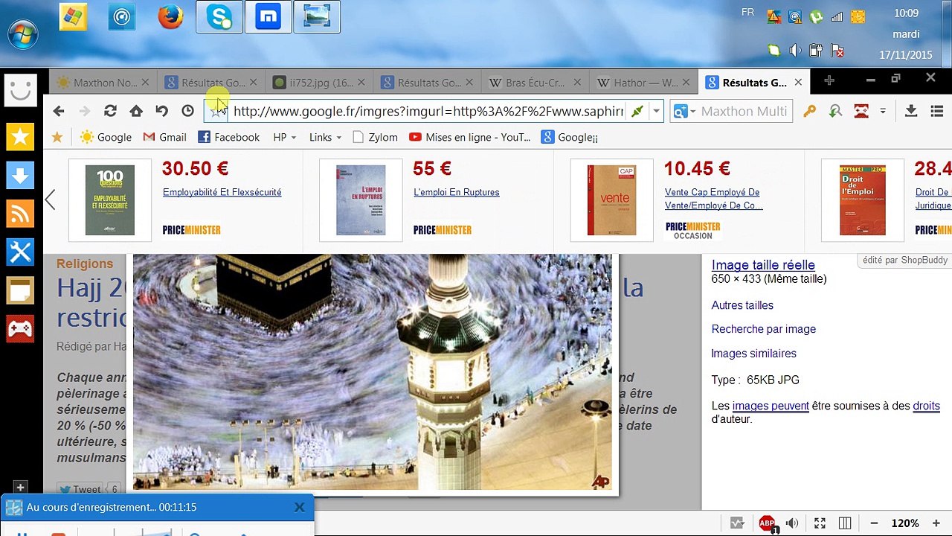Enter full screen mode from status bar

coord(820,523)
